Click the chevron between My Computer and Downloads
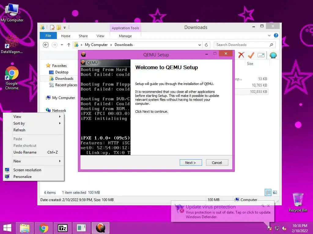 point(111,45)
